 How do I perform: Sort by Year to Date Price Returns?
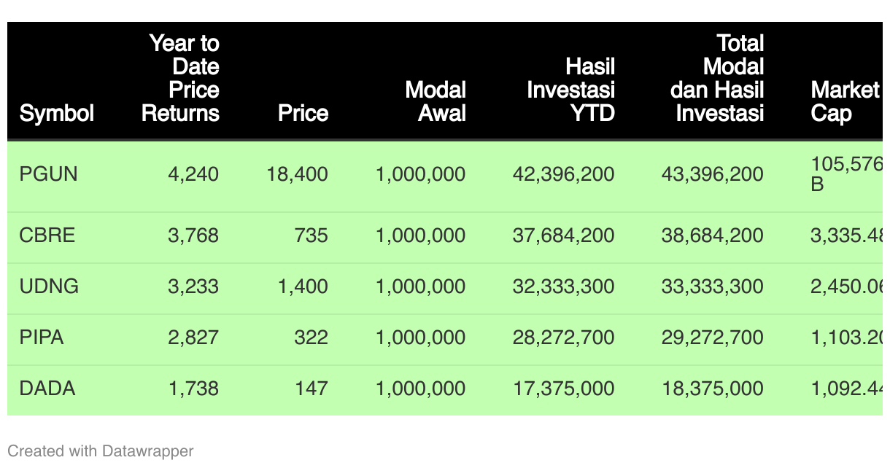(181, 78)
